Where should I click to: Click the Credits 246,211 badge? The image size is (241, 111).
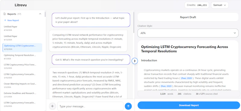[x=197, y=5]
